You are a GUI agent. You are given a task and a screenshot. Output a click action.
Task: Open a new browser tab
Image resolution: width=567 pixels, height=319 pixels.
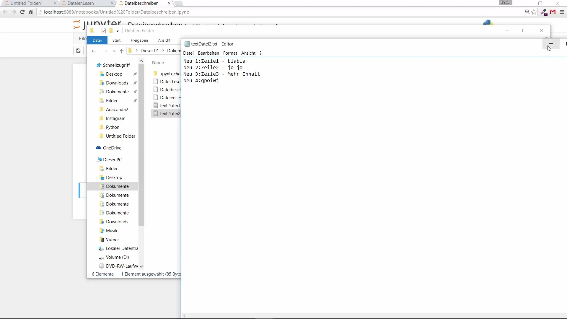[x=179, y=3]
